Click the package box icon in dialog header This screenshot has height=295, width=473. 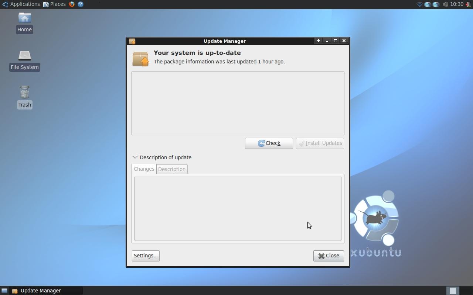click(x=140, y=59)
